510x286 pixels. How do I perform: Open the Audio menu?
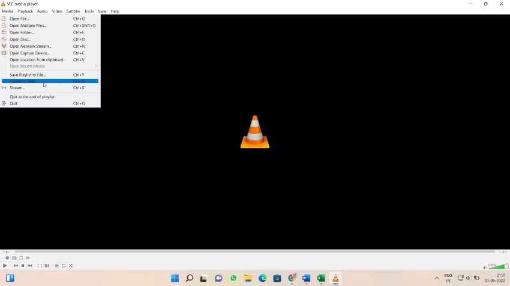pyautogui.click(x=42, y=11)
